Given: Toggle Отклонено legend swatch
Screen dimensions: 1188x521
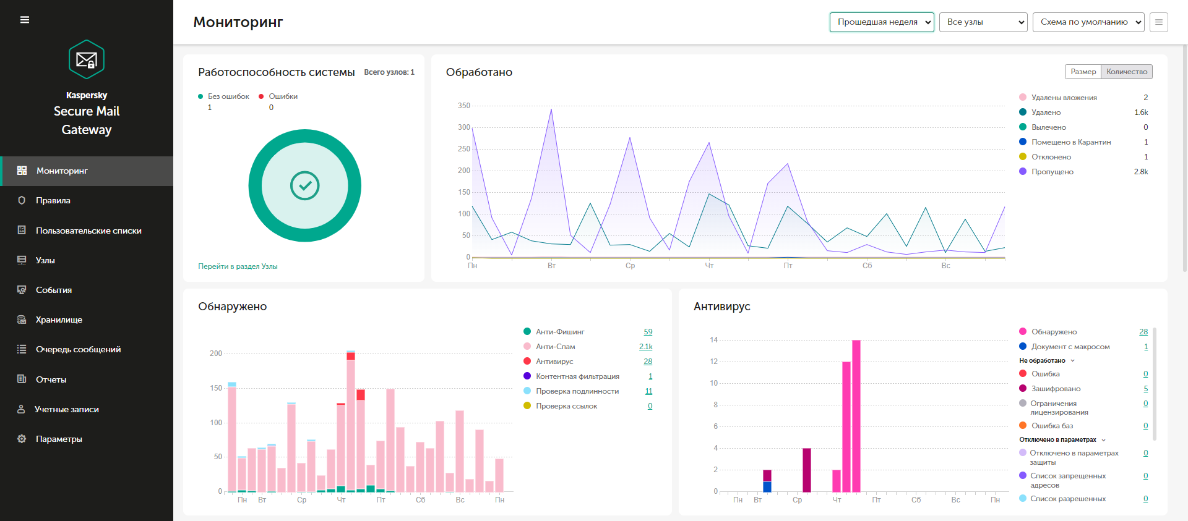Looking at the screenshot, I should [x=1023, y=156].
